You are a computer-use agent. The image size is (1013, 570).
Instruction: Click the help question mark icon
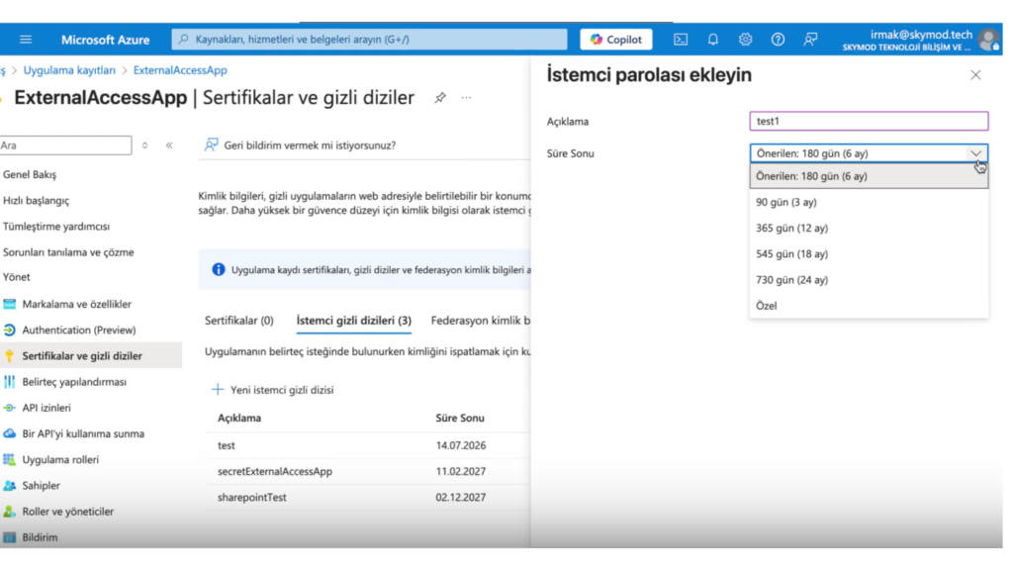[778, 39]
